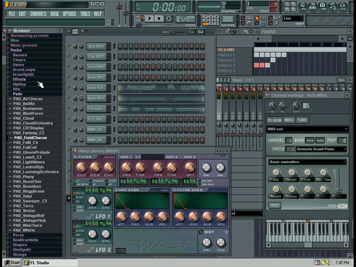Choose the select tool in Playlist toolbar
Image resolution: width=356 pixels, height=267 pixels.
[251, 32]
